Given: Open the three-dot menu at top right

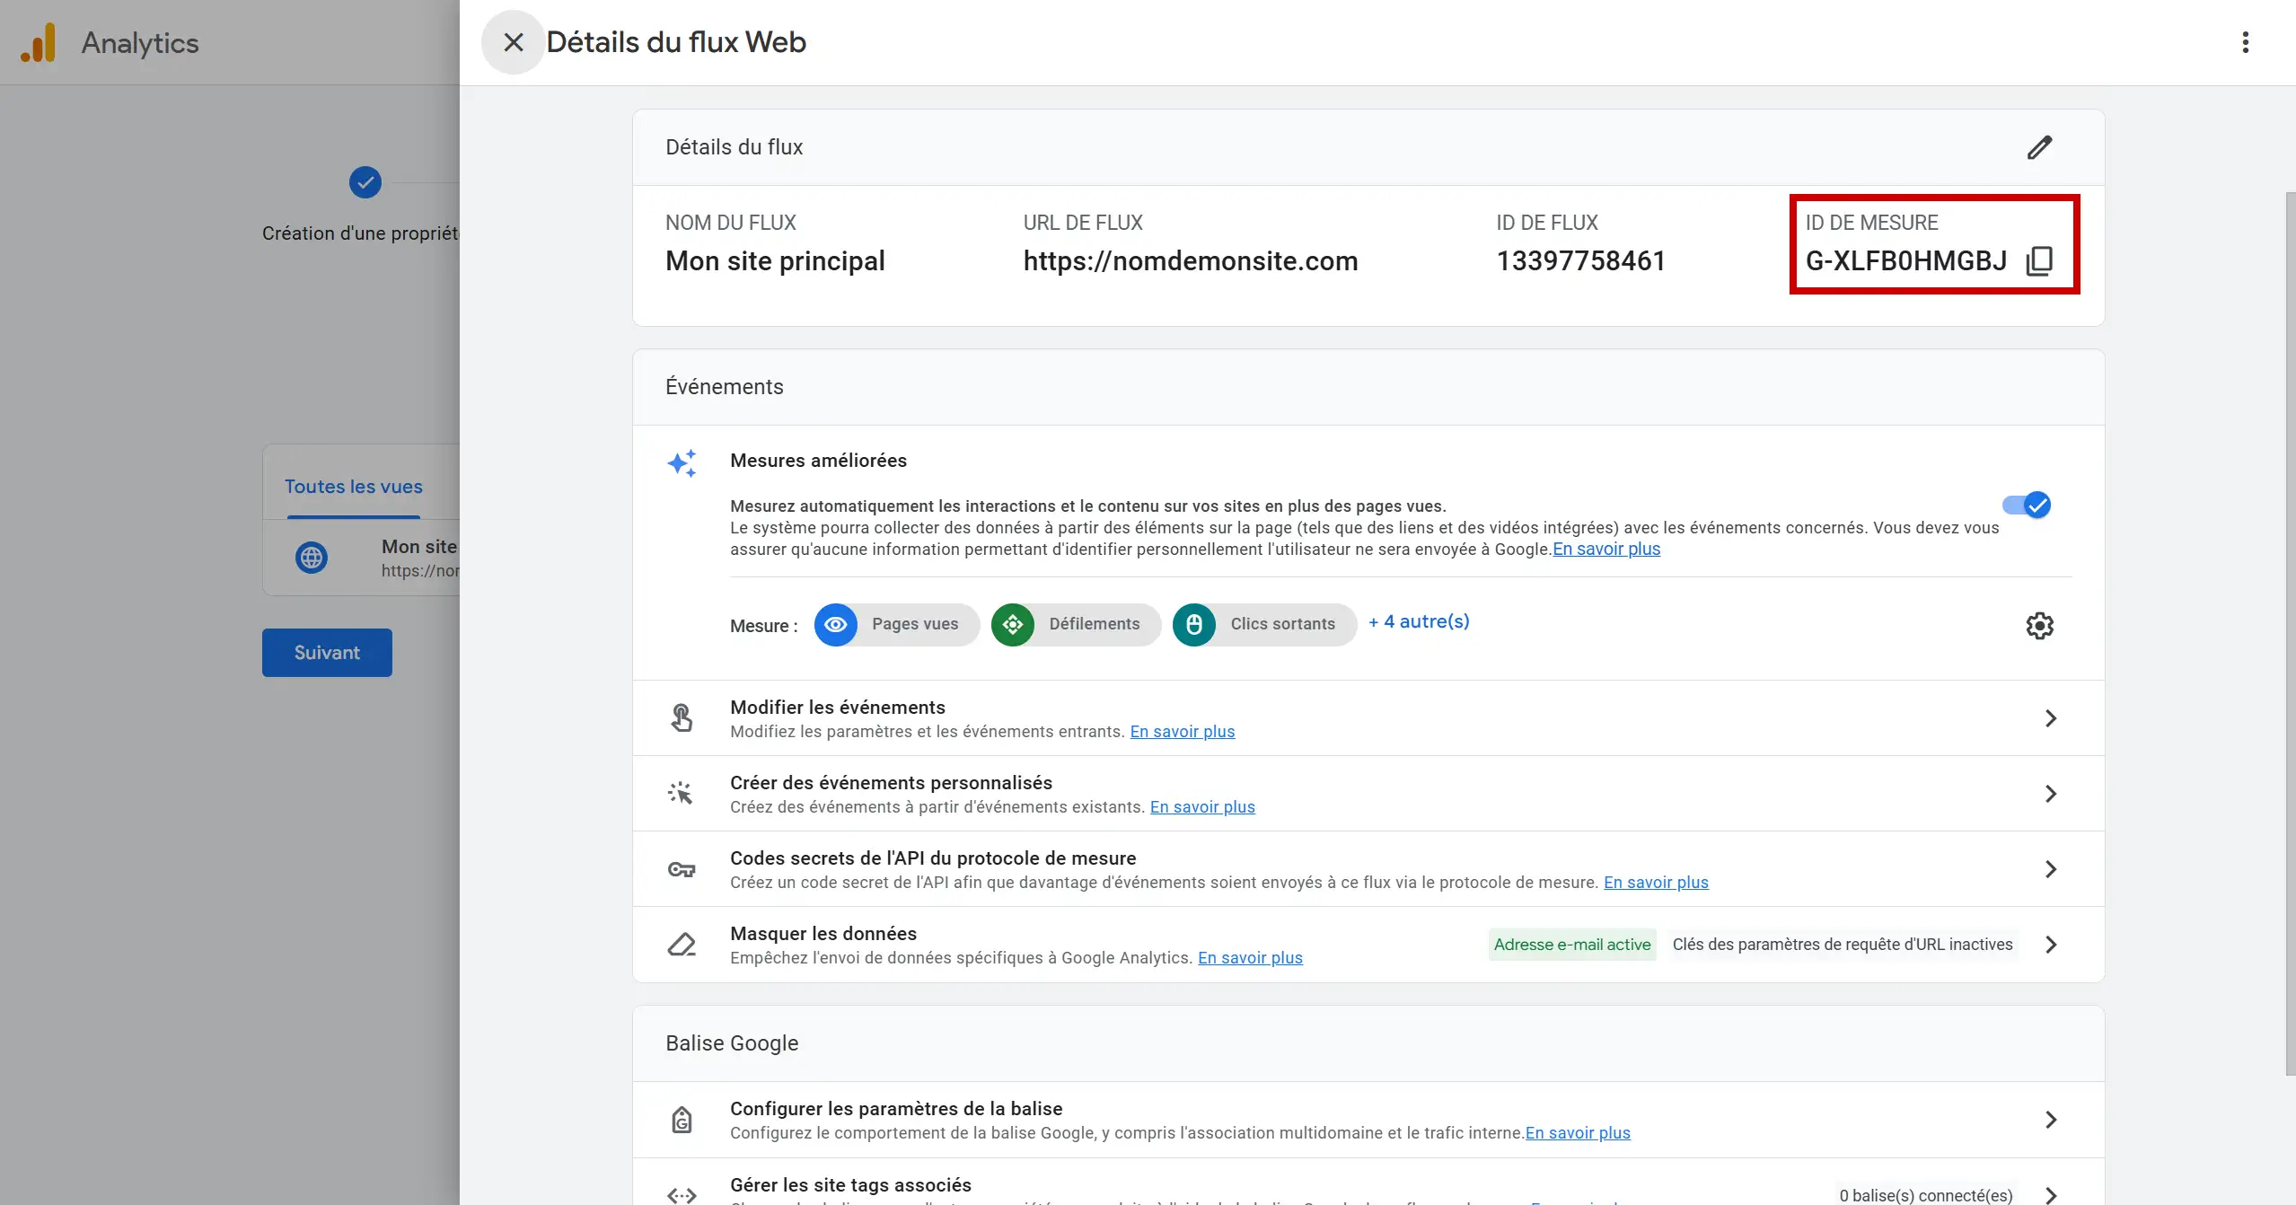Looking at the screenshot, I should point(2245,42).
